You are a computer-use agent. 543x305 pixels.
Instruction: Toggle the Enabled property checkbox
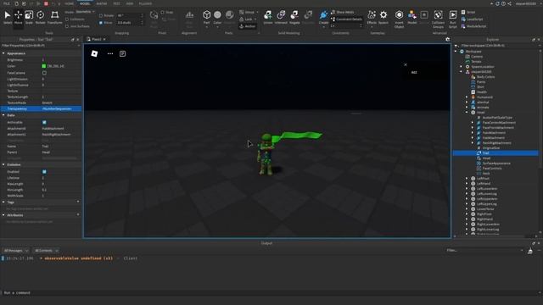click(44, 171)
